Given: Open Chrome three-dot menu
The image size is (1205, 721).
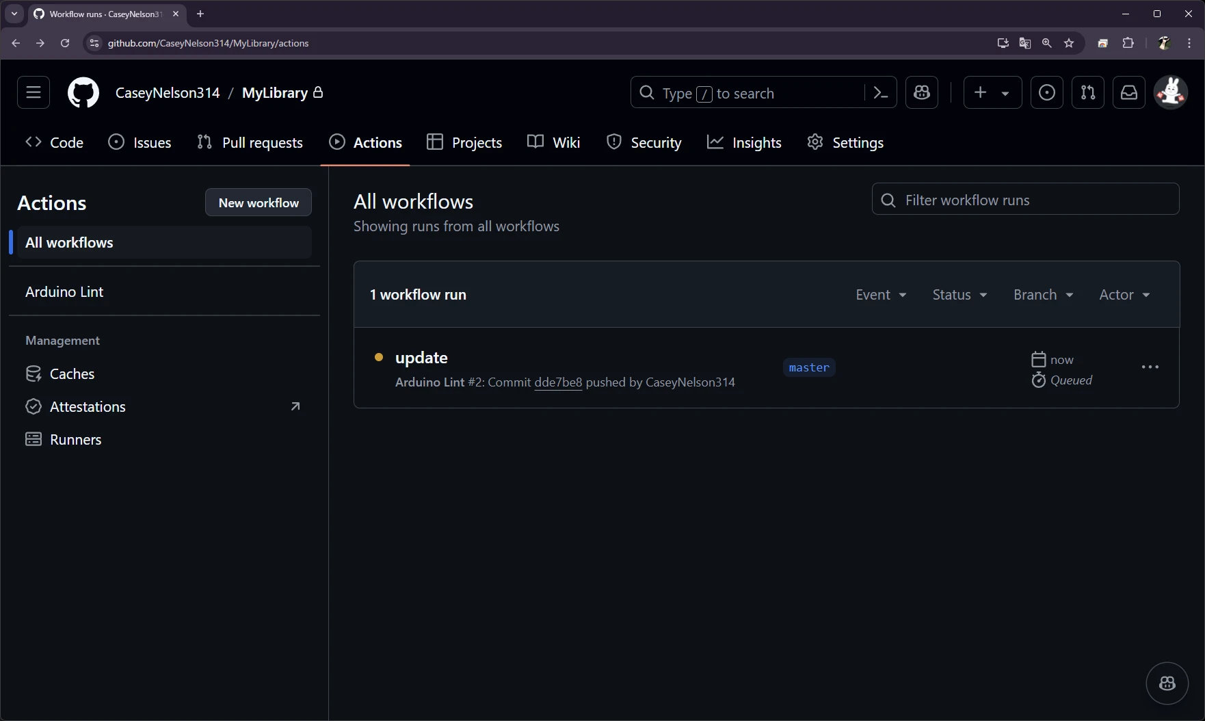Looking at the screenshot, I should tap(1189, 43).
